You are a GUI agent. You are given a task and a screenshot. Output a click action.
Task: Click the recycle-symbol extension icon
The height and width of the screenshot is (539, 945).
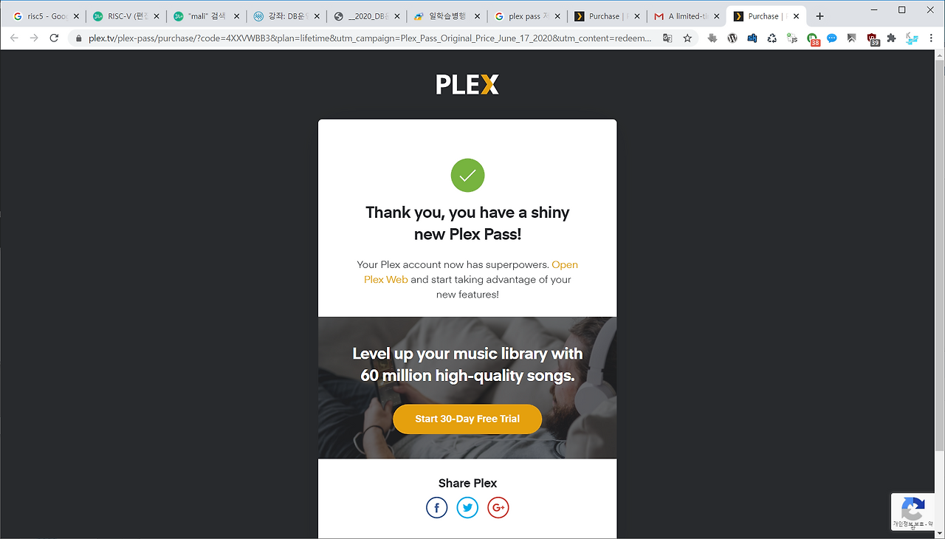pos(772,38)
